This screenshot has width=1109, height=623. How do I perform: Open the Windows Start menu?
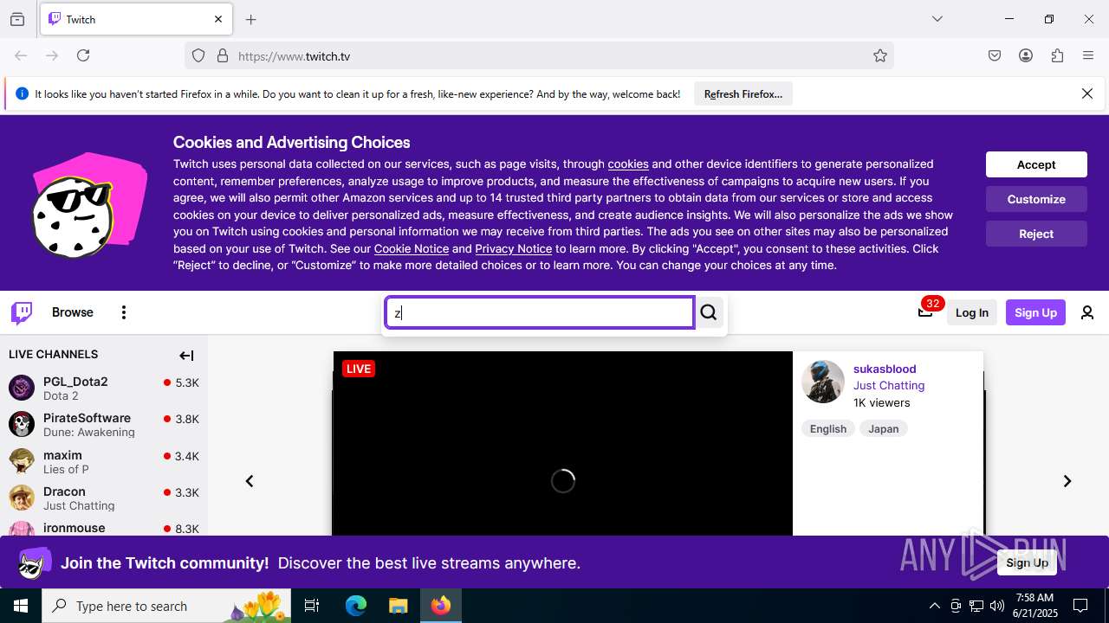tap(21, 606)
